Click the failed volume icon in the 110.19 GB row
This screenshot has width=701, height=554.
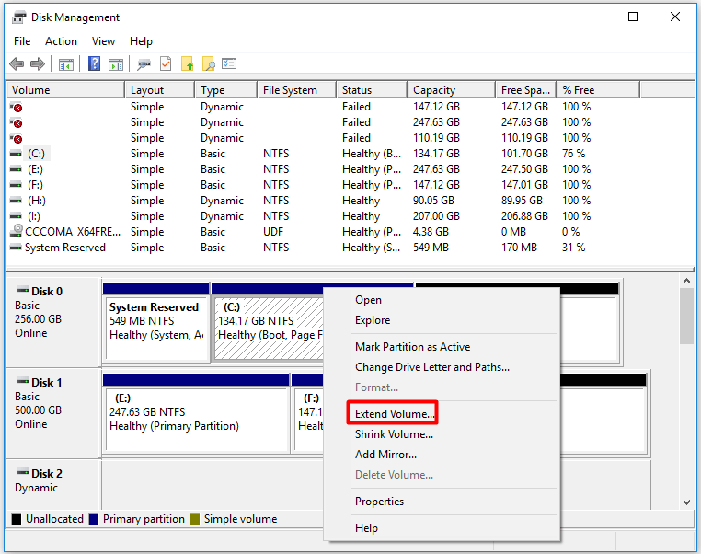pyautogui.click(x=16, y=138)
